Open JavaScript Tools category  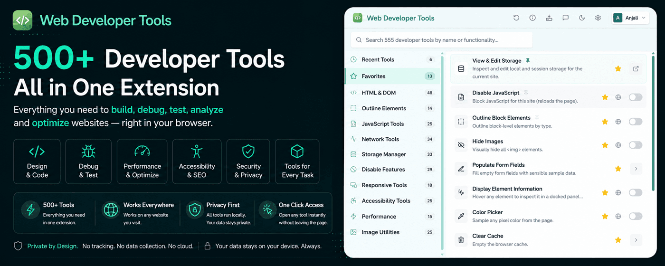[x=392, y=124]
